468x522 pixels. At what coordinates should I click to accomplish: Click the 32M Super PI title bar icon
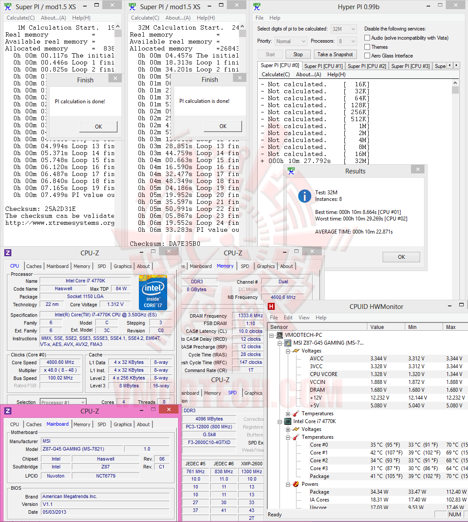click(132, 7)
